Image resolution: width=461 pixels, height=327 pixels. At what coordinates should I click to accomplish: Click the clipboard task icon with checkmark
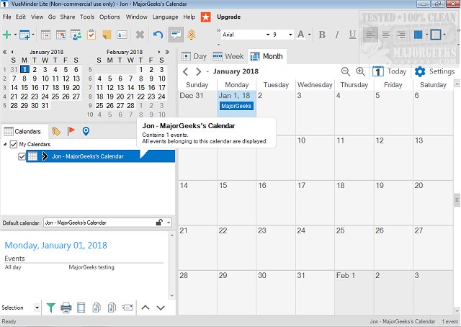coord(91,35)
